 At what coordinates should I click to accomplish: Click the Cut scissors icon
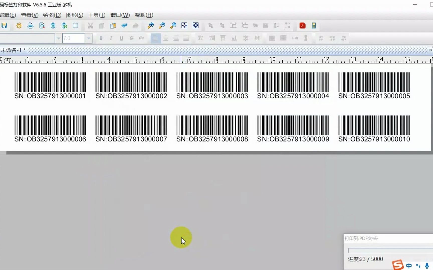(x=90, y=25)
